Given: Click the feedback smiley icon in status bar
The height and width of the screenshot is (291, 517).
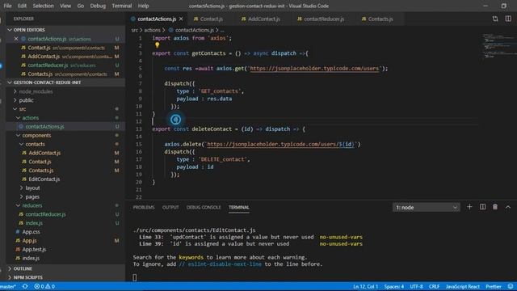Looking at the screenshot, I should [510, 286].
